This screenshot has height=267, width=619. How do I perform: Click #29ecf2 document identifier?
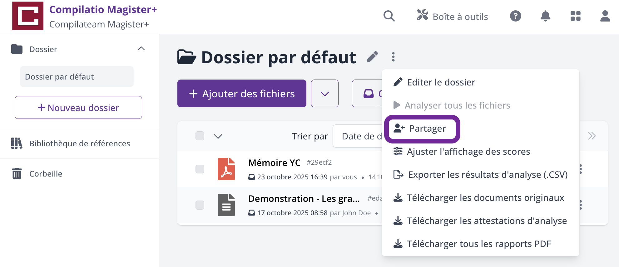coord(319,163)
